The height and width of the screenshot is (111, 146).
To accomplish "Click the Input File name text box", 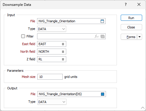I will click(69, 21).
